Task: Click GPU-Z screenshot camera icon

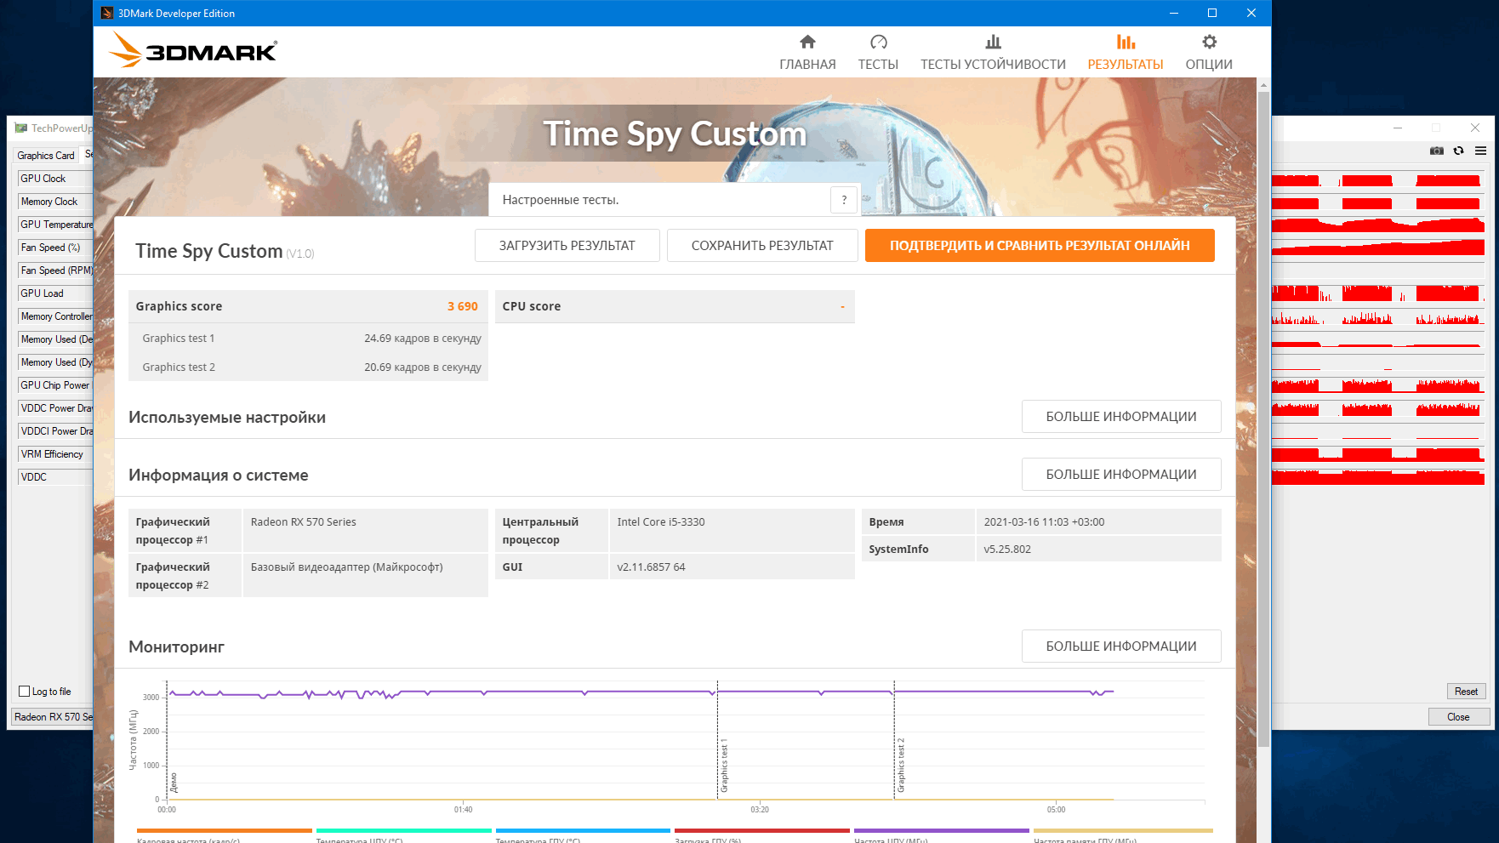Action: [1436, 151]
